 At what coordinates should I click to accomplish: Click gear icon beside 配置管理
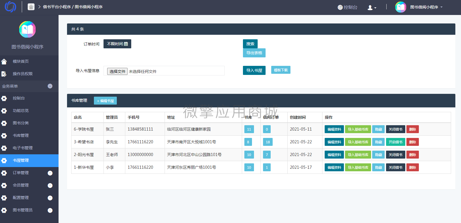point(4,198)
